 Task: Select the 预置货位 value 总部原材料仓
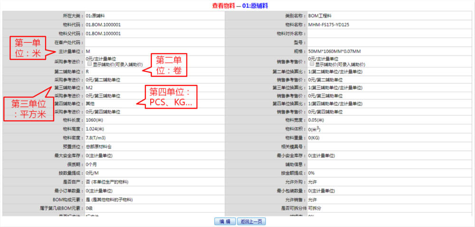point(100,147)
